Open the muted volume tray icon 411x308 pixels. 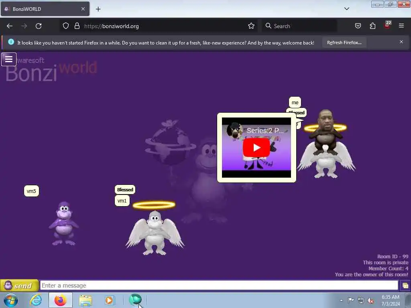[x=370, y=301]
